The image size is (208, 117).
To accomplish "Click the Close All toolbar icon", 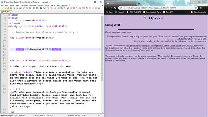I will pos(17,8).
